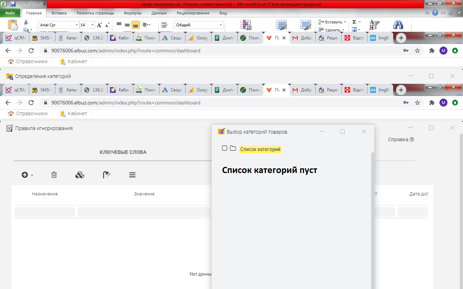Open the Cell Styles icon in Excel ribbon
The width and height of the screenshot is (463, 289).
click(306, 25)
